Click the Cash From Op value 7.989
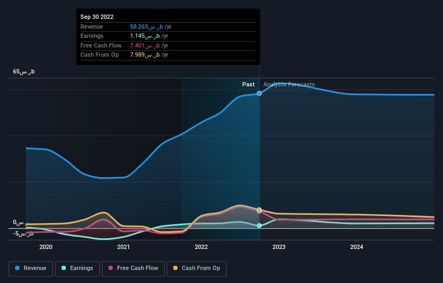 coord(145,55)
